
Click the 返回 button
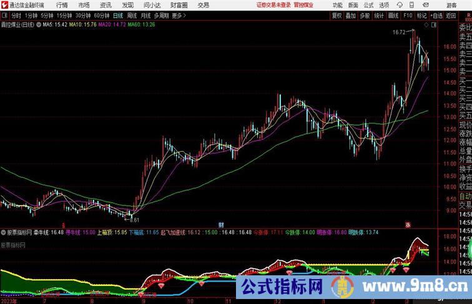pos(451,16)
